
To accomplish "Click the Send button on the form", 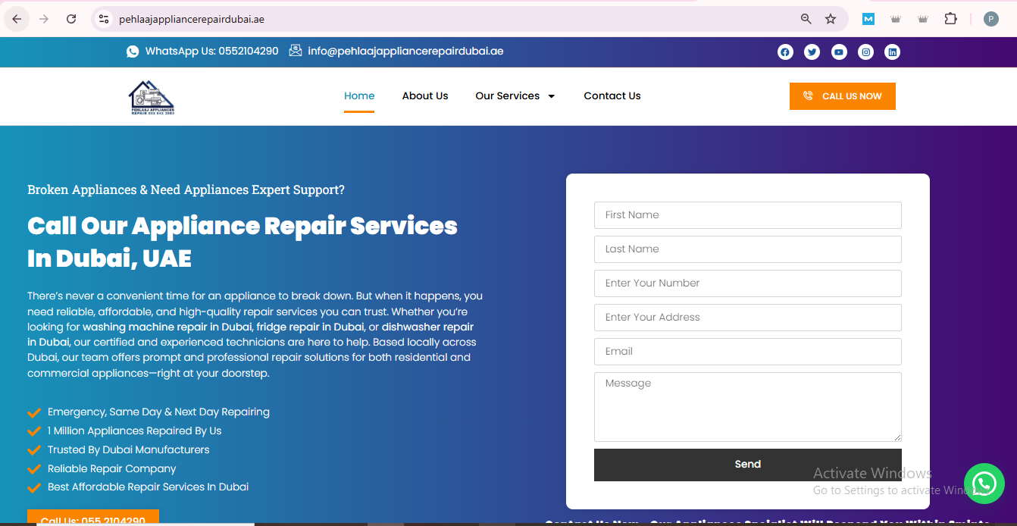I will (747, 464).
